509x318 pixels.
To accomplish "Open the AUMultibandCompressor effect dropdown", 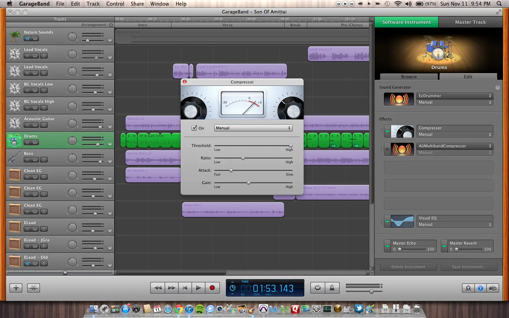I will coord(455,146).
